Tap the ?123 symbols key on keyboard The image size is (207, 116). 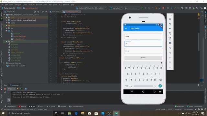126,86
